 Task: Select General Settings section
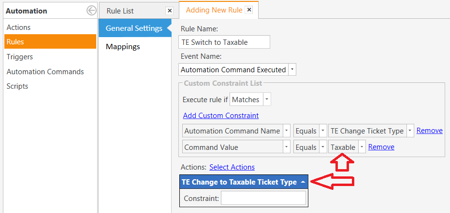pos(134,28)
